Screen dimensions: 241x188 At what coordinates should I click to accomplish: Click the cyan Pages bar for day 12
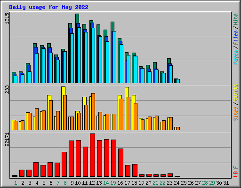93,55
